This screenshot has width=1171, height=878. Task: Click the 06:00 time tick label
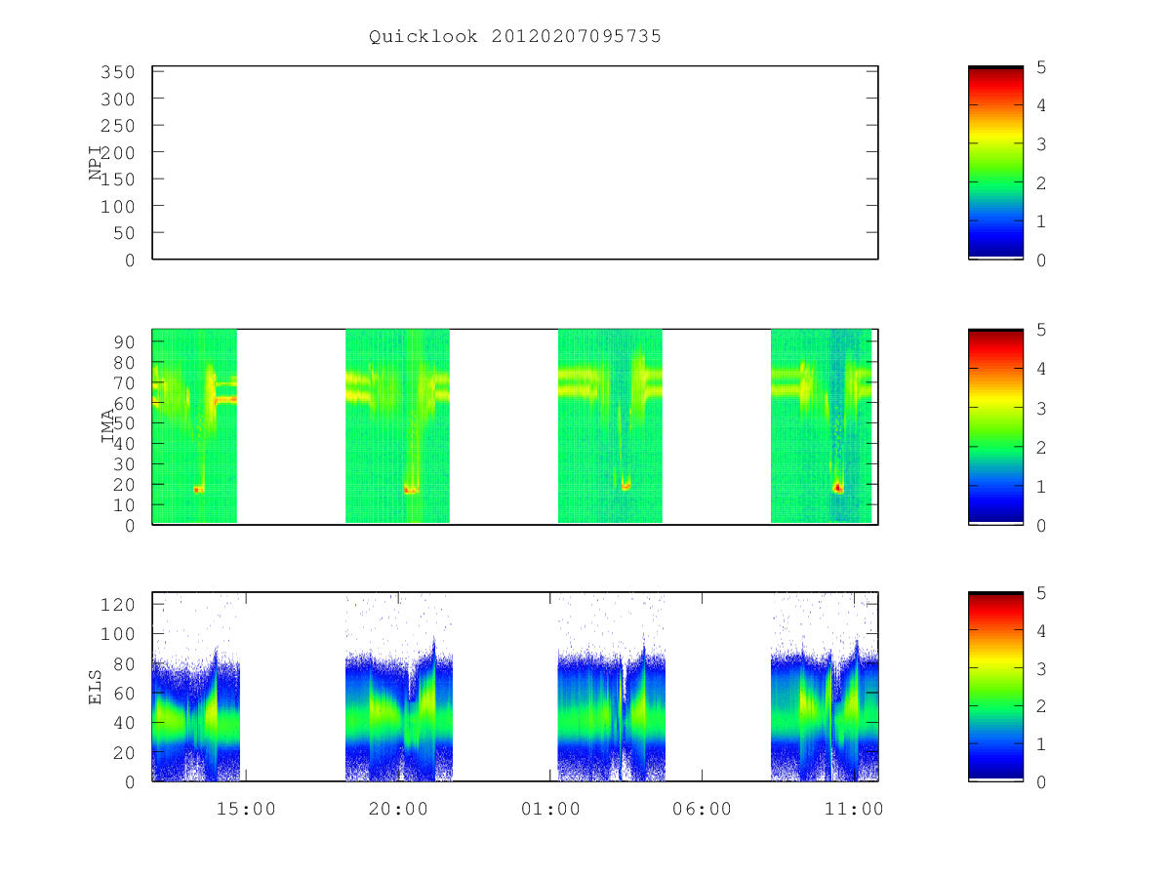703,809
